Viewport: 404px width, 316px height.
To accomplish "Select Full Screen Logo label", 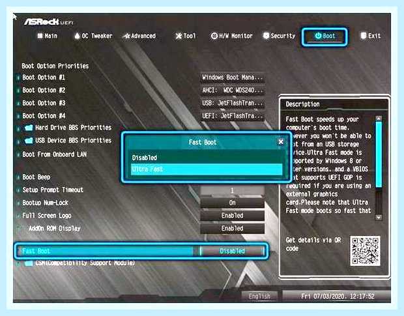I will point(47,216).
